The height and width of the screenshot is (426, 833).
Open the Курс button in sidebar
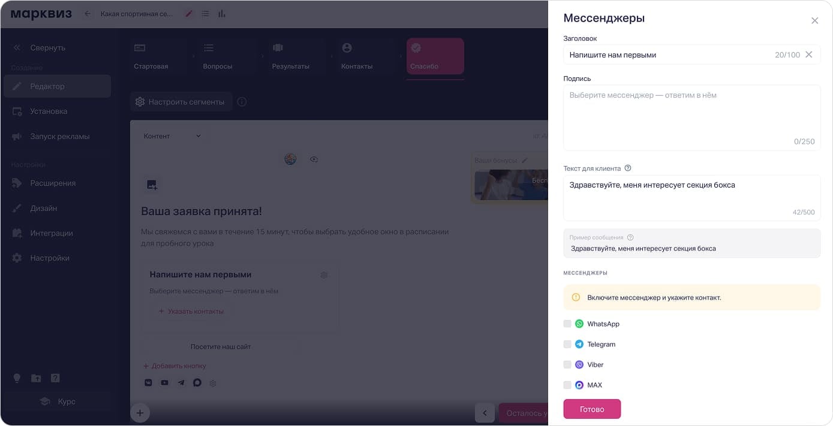tap(57, 401)
